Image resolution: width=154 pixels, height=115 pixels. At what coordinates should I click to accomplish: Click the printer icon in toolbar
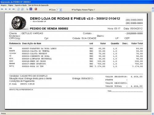pos(27,9)
